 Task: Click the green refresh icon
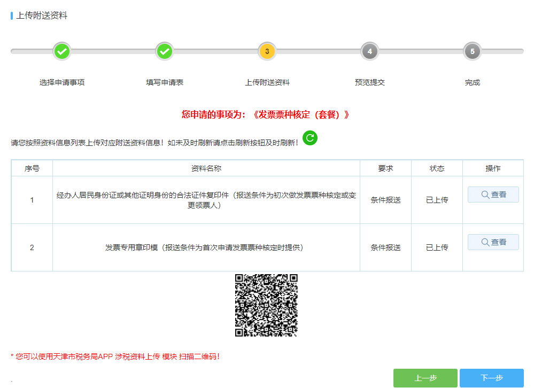(310, 138)
